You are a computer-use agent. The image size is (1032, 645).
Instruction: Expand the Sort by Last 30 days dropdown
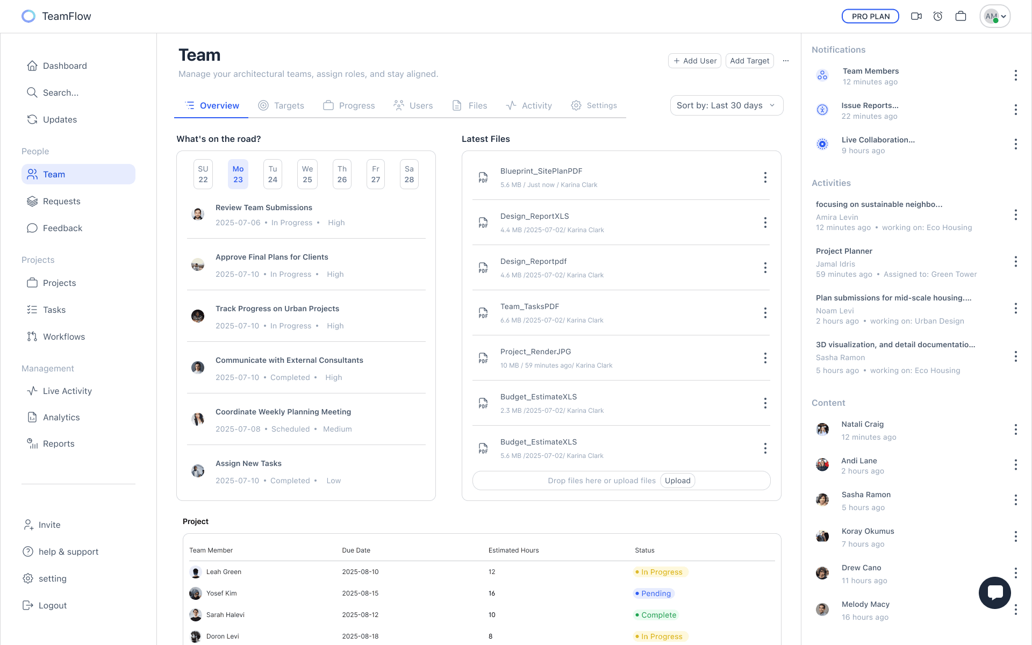726,105
